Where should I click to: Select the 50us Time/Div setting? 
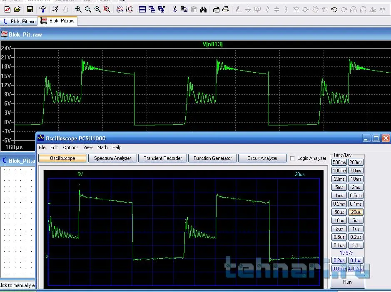[x=339, y=212]
